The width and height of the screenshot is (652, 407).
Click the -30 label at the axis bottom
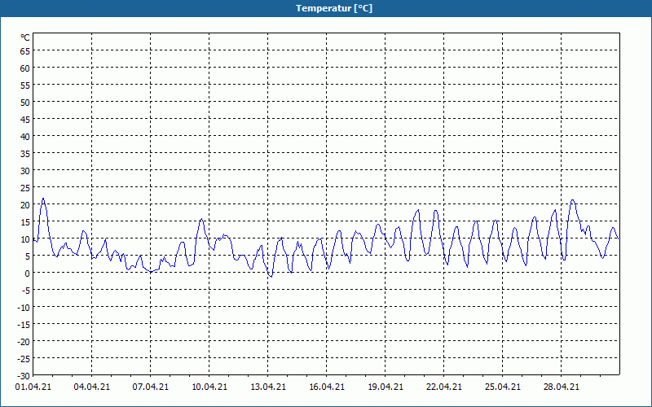pos(24,375)
